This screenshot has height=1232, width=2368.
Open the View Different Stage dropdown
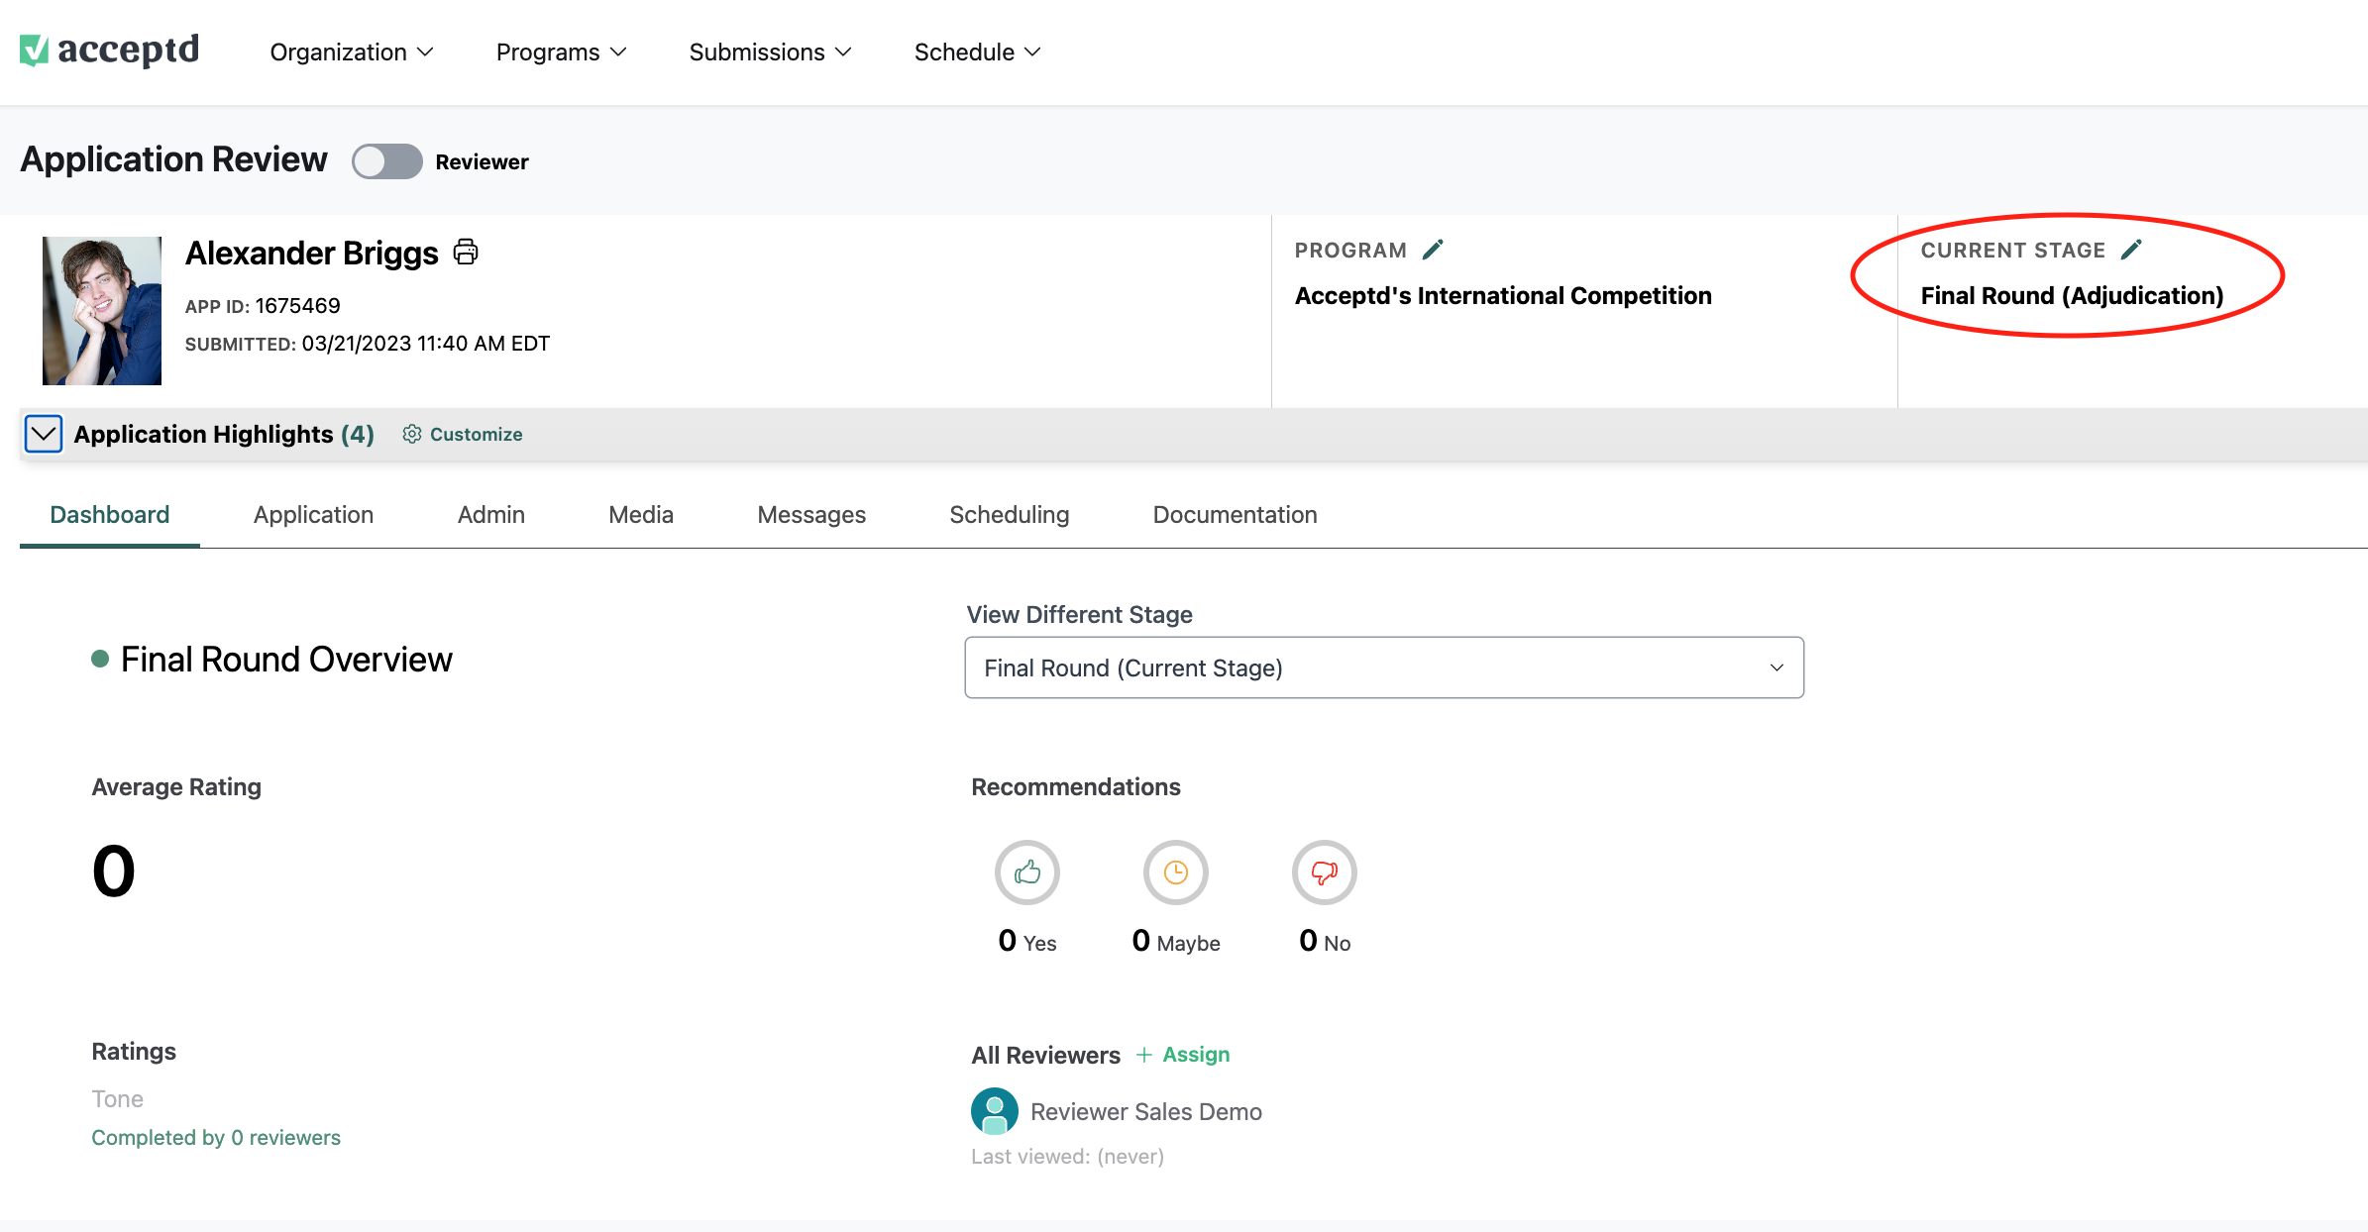point(1384,667)
